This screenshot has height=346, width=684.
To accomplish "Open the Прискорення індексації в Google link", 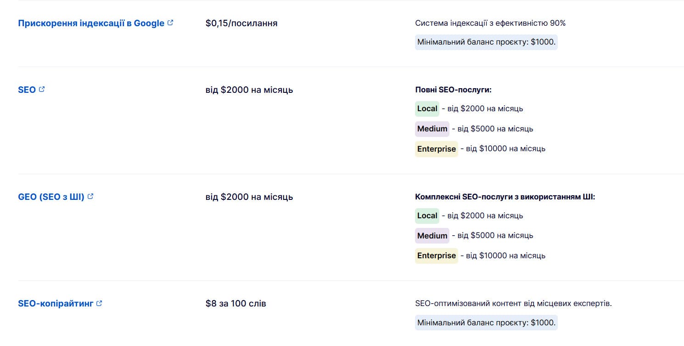I will tap(91, 23).
